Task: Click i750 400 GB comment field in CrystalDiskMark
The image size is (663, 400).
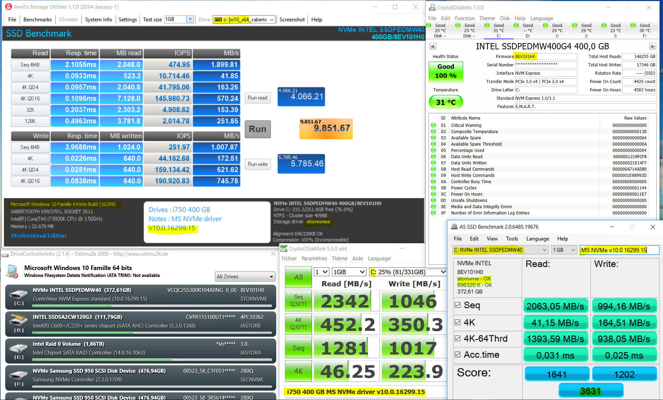Action: (365, 392)
